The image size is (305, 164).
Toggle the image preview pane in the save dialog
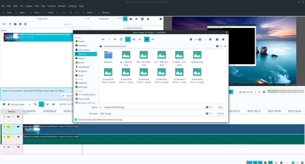(147, 39)
